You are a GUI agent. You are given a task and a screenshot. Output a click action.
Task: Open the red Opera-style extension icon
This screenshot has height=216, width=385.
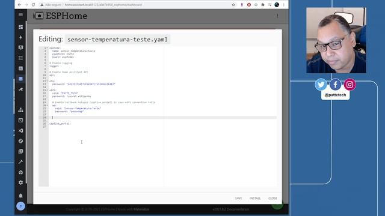[x=248, y=5]
